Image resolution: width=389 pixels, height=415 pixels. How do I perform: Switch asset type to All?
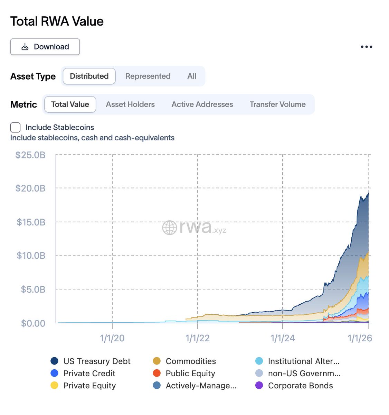pos(192,76)
